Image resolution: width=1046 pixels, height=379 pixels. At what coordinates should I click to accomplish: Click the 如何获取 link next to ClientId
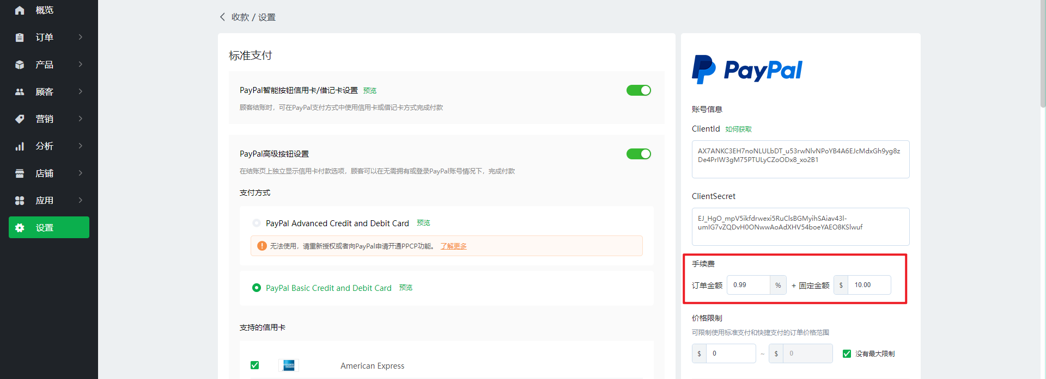[738, 129]
